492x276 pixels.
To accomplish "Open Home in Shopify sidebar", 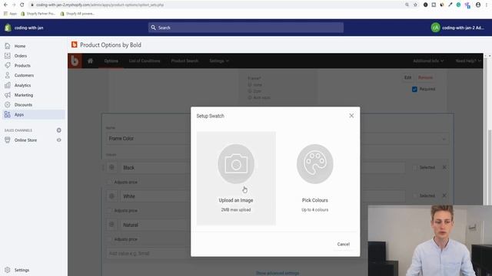I will (x=20, y=46).
